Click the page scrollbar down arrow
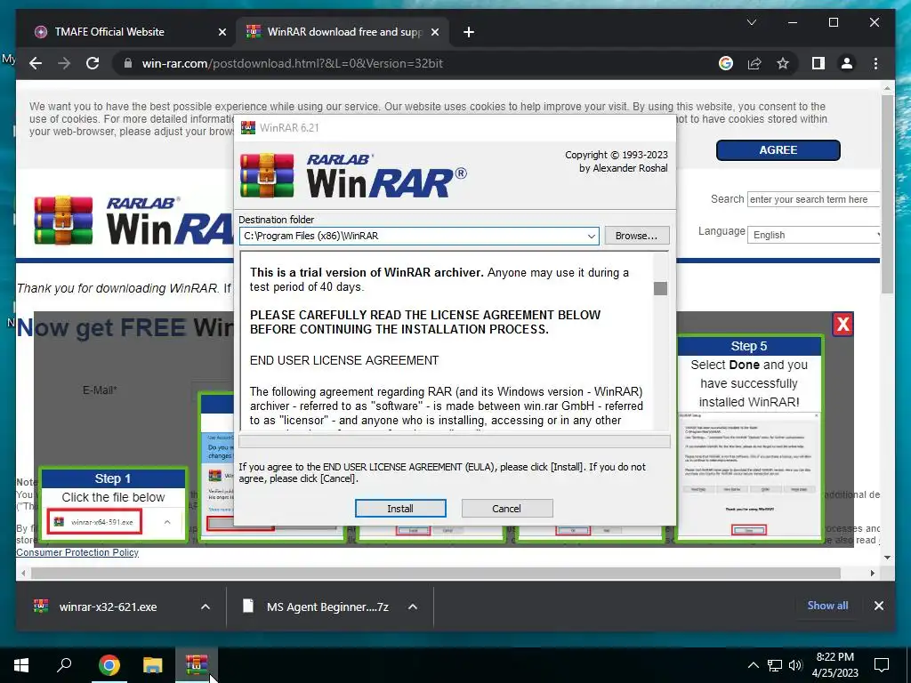911x683 pixels. (x=887, y=558)
